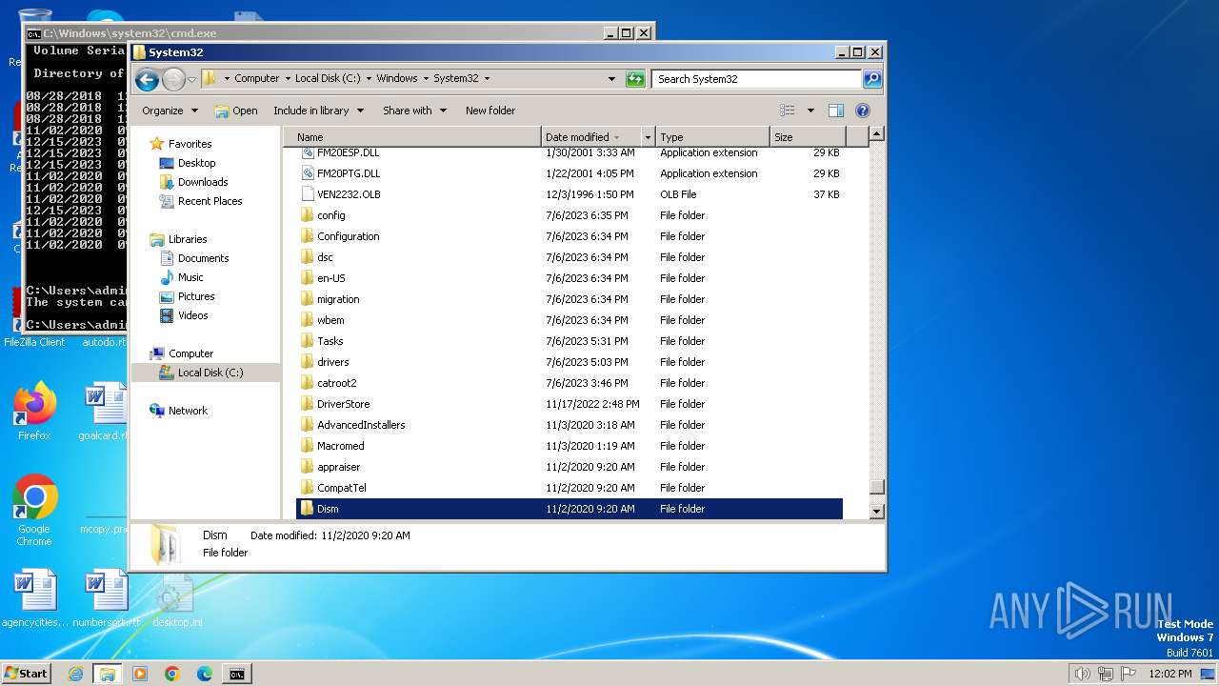Select the migration folder row
1219x686 pixels.
pyautogui.click(x=570, y=299)
